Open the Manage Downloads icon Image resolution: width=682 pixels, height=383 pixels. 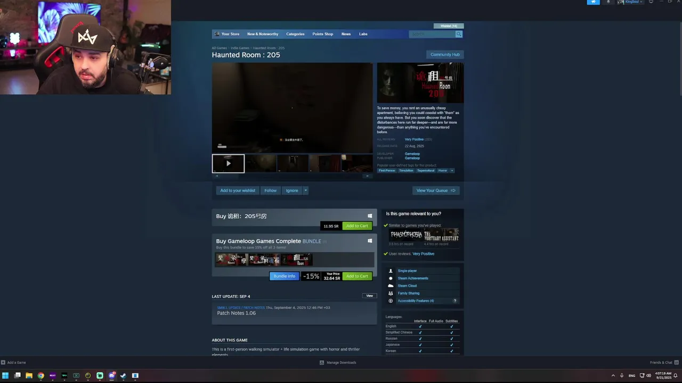[322, 362]
